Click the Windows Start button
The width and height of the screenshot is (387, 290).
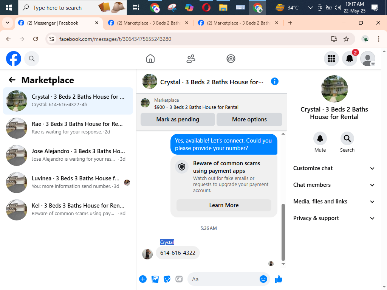pyautogui.click(x=9, y=8)
